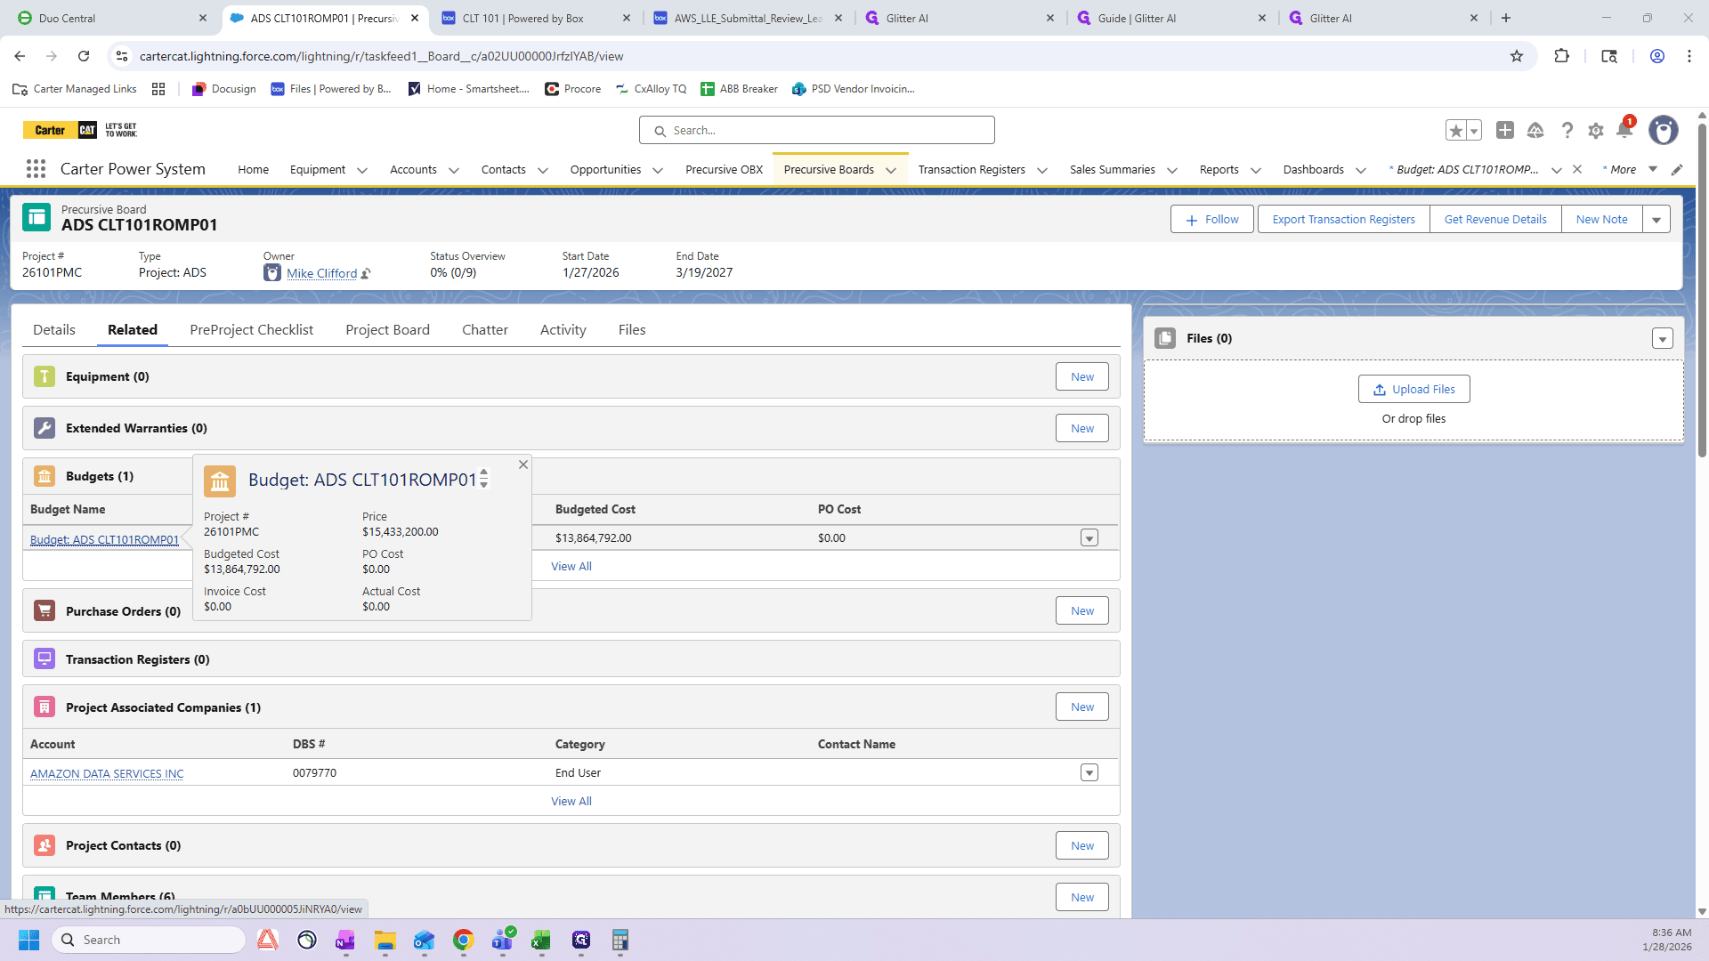Image resolution: width=1709 pixels, height=961 pixels.
Task: Switch to the PreProject Checklist tab
Action: coord(252,329)
